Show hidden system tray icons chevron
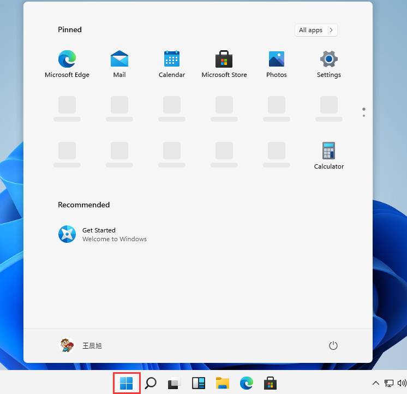The height and width of the screenshot is (394, 407). 376,383
